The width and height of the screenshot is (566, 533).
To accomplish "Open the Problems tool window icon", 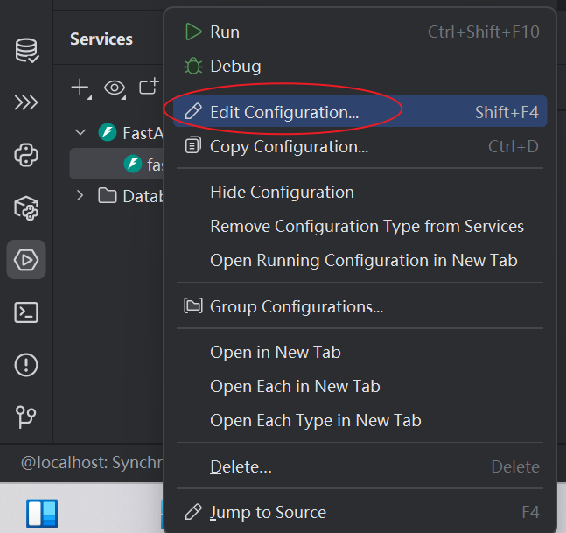I will click(x=26, y=365).
